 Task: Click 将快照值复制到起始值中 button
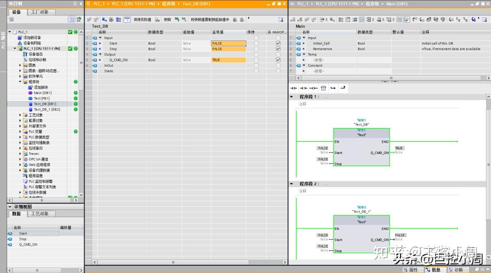point(209,20)
